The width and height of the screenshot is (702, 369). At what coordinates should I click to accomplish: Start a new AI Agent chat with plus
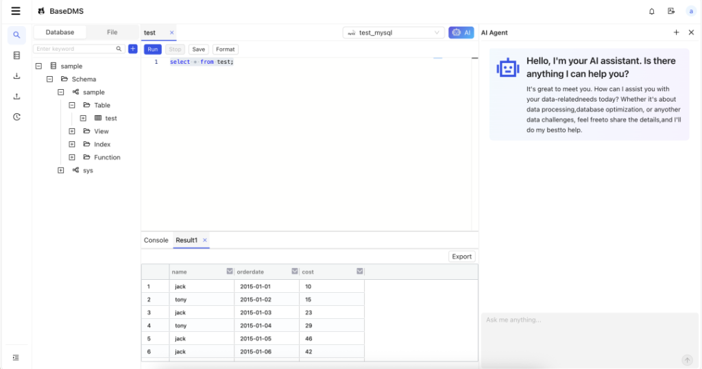676,32
